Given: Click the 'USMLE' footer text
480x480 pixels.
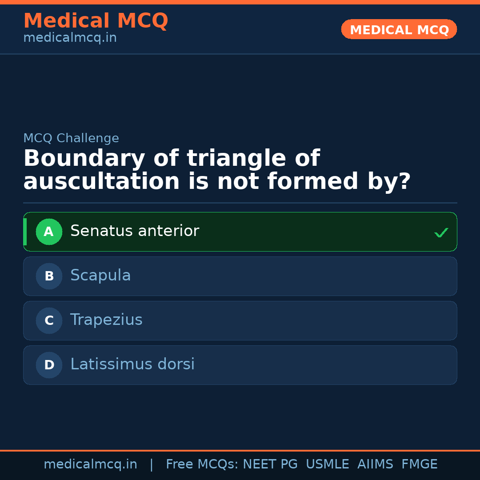Looking at the screenshot, I should click(x=327, y=464).
